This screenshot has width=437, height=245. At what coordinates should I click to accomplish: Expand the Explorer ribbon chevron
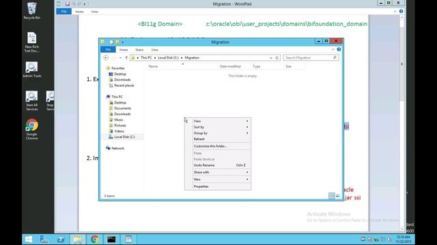[x=333, y=50]
